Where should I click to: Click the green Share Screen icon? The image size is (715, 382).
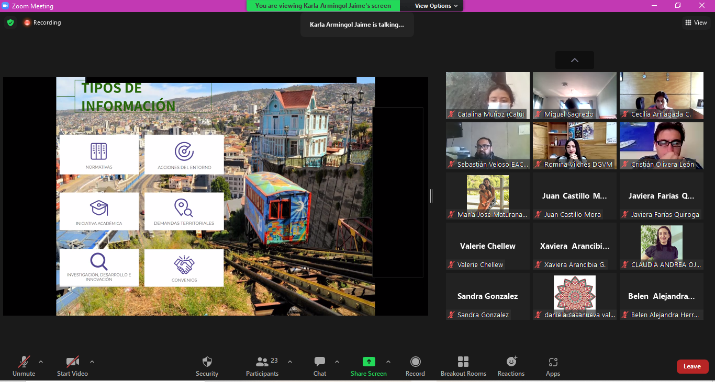368,362
